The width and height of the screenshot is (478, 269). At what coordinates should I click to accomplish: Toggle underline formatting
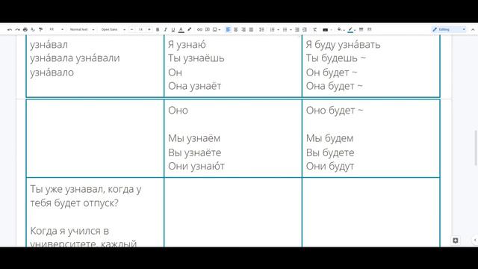point(173,30)
